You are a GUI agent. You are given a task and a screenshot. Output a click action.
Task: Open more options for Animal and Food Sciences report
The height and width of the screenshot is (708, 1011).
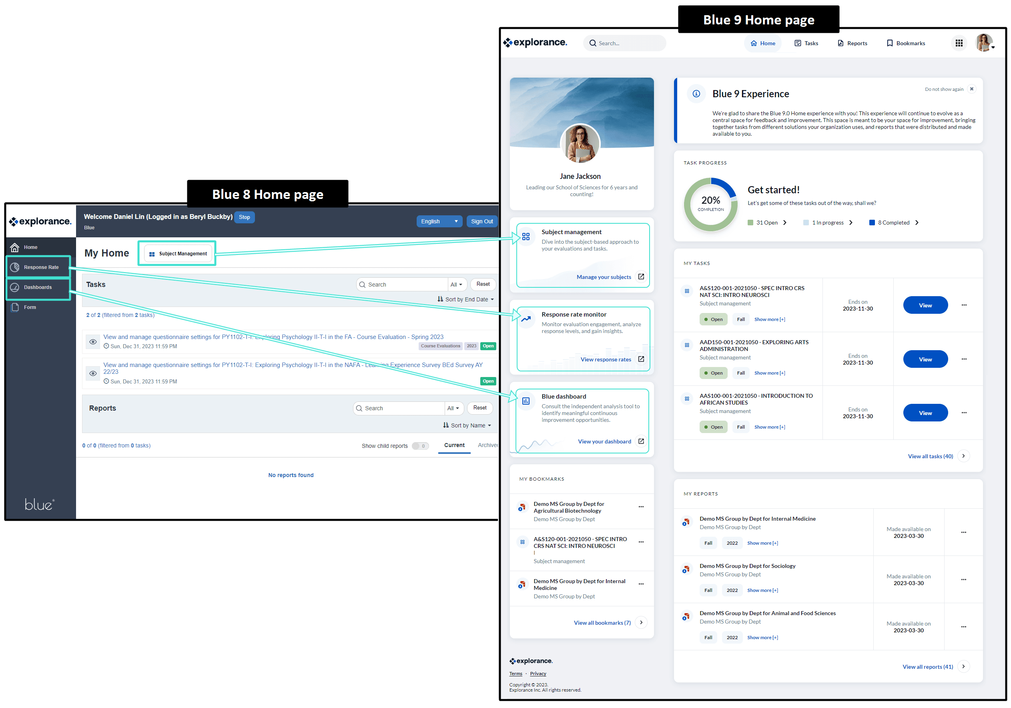point(963,626)
